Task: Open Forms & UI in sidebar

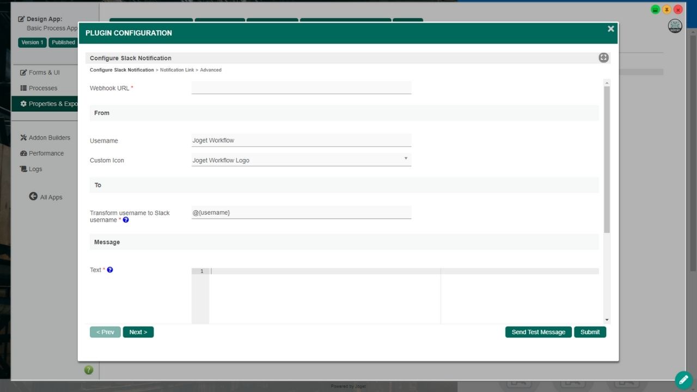Action: click(44, 72)
